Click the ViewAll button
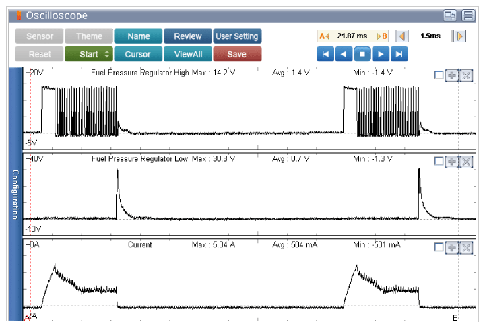Viewport: 485px width, 328px height. coord(188,54)
